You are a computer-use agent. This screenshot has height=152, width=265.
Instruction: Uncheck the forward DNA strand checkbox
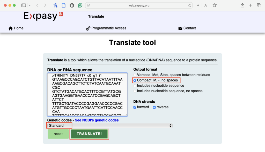135,107
